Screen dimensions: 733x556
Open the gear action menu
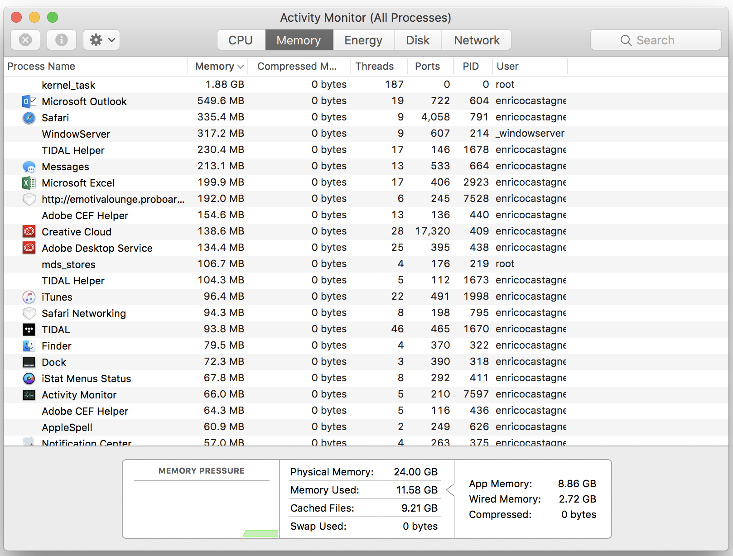pyautogui.click(x=101, y=40)
